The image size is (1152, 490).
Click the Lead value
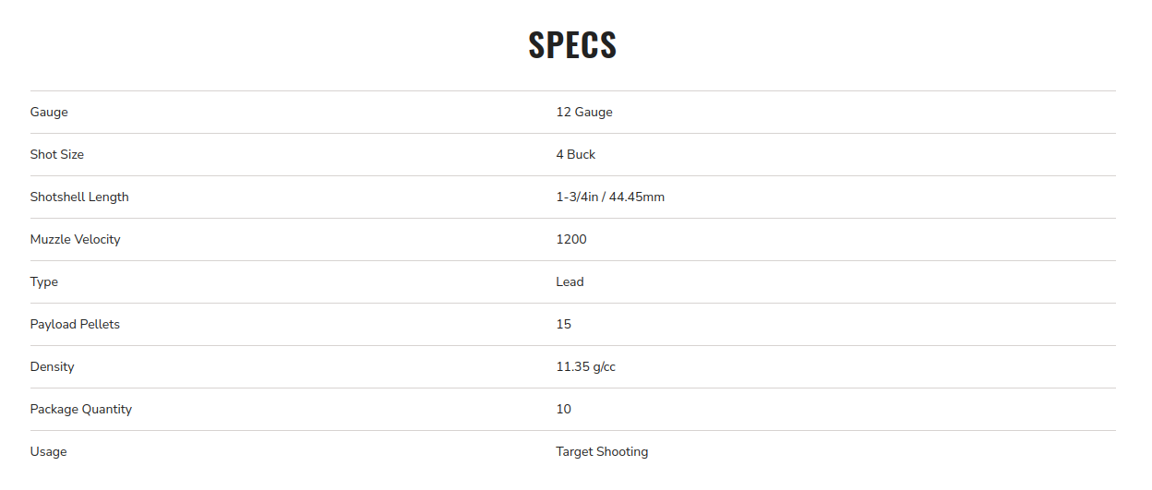coord(570,281)
